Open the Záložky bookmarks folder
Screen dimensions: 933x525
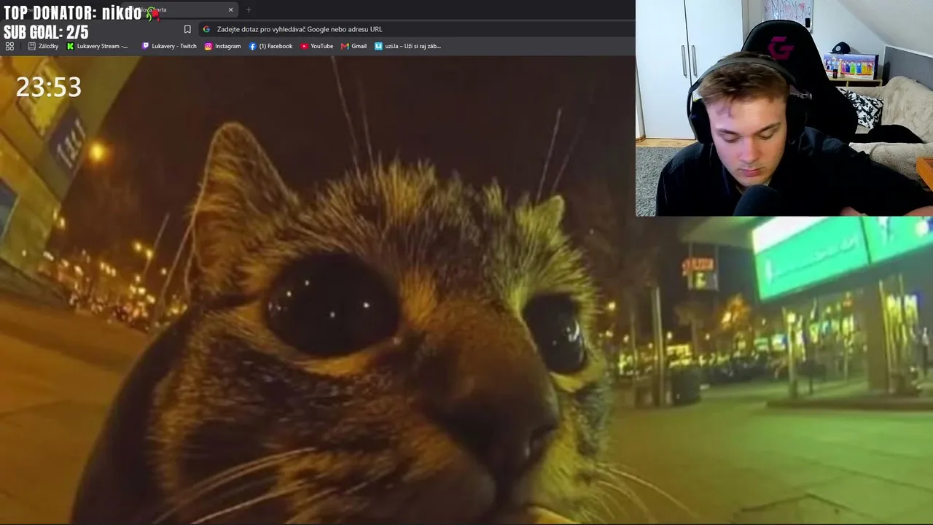tap(43, 46)
